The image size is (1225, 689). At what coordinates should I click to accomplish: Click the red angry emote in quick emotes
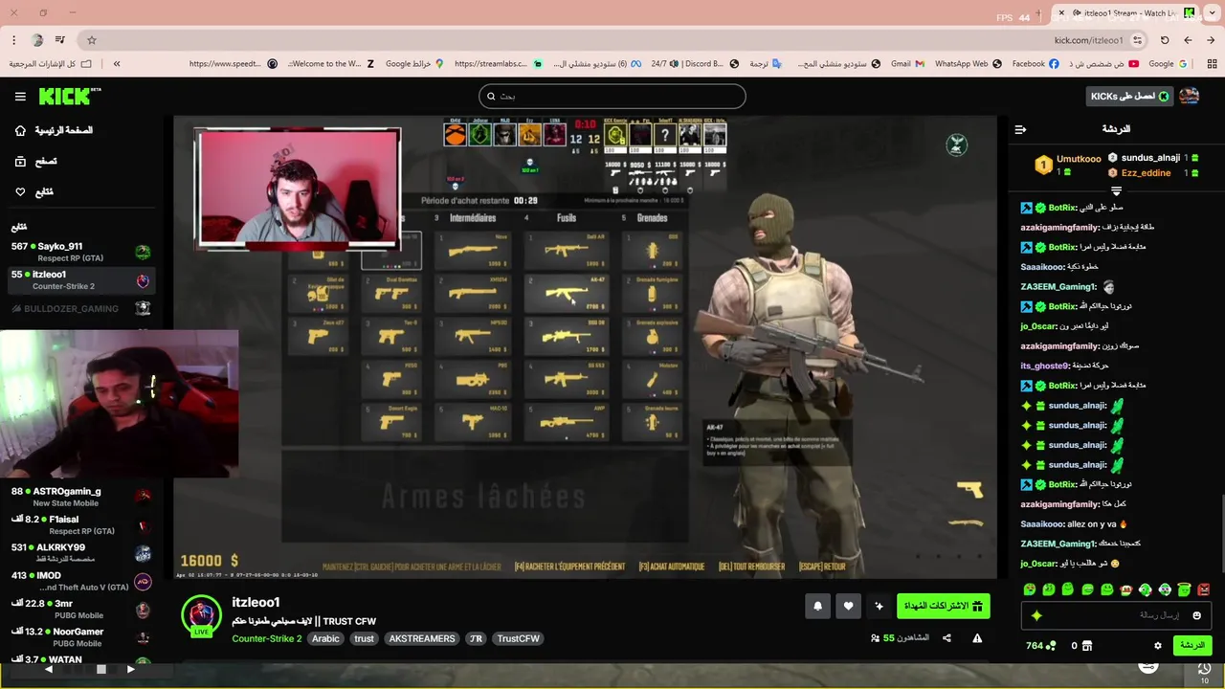(x=1204, y=589)
